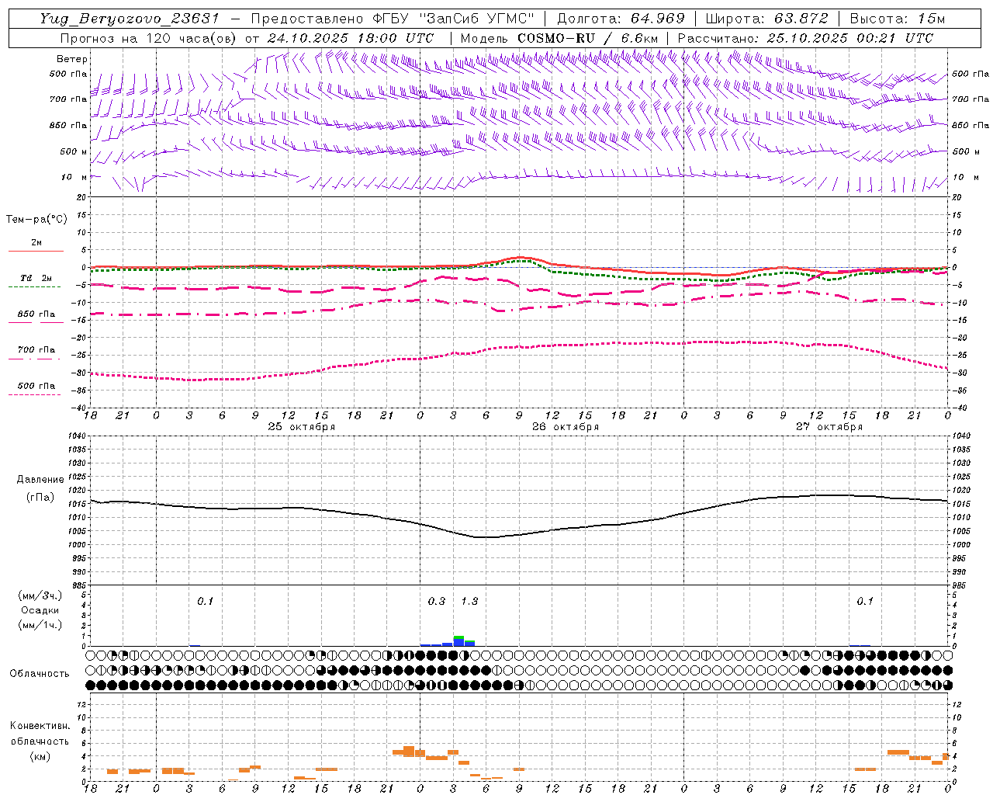Click the 700 гПа temperature legend entry
This screenshot has width=993, height=795.
[x=36, y=350]
